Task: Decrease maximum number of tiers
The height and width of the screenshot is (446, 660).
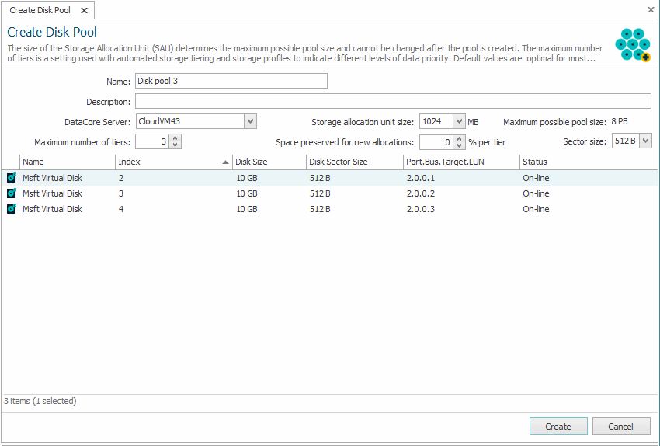Action: [x=175, y=145]
